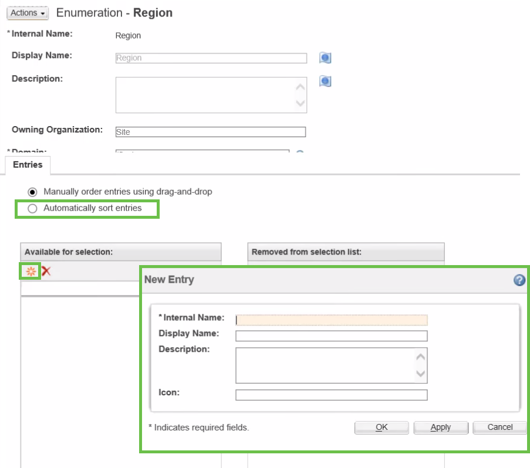Click the New Entry Display Name field
This screenshot has width=530, height=468.
coord(331,335)
